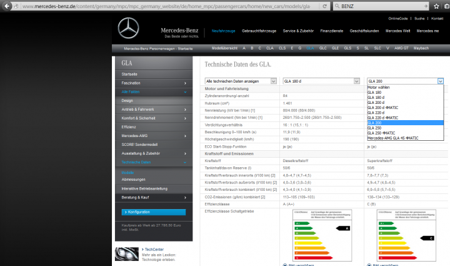The image size is (450, 266).
Task: Click the browser back arrow button
Action: [x=7, y=6]
